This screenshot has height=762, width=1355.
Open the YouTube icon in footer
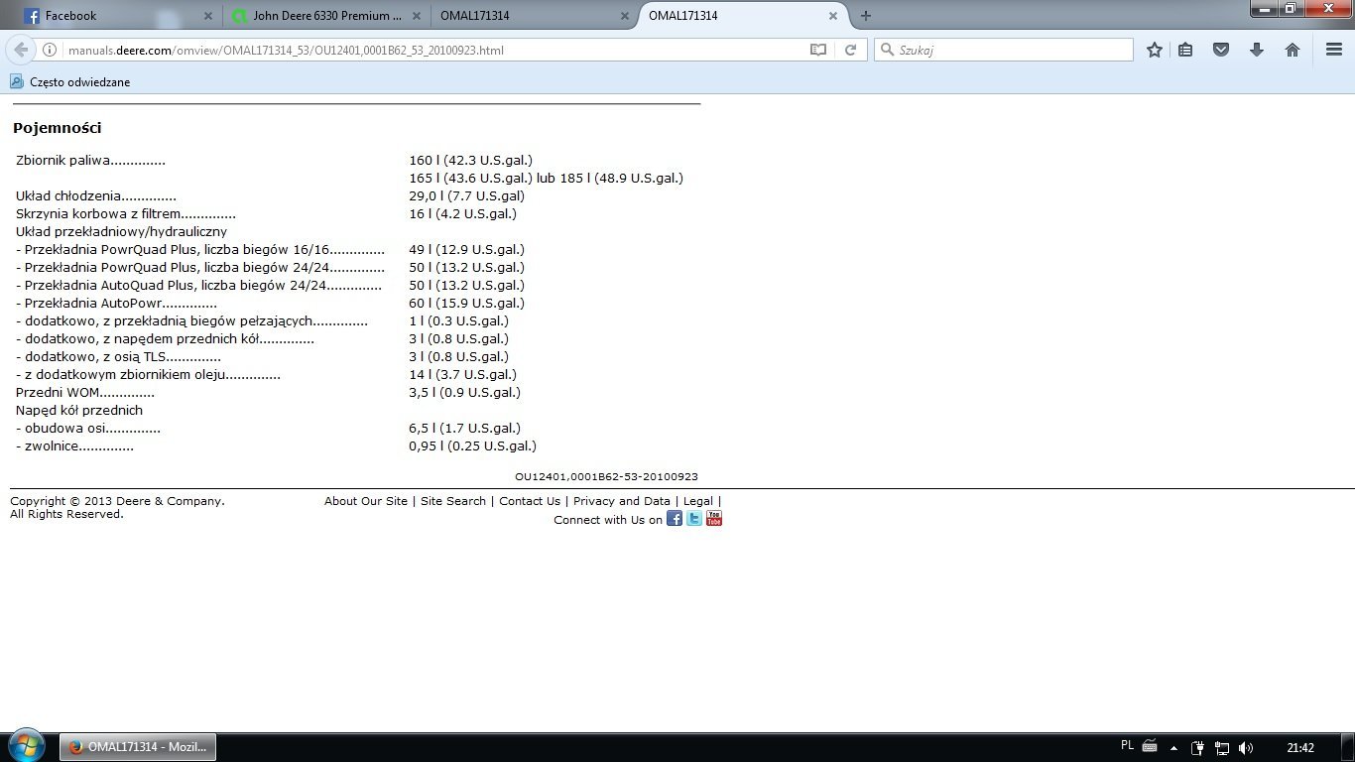coord(714,519)
